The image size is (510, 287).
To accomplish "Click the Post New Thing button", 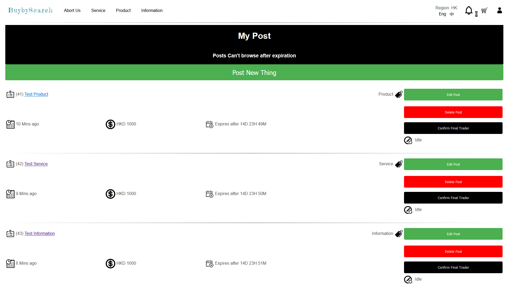I will (x=254, y=73).
